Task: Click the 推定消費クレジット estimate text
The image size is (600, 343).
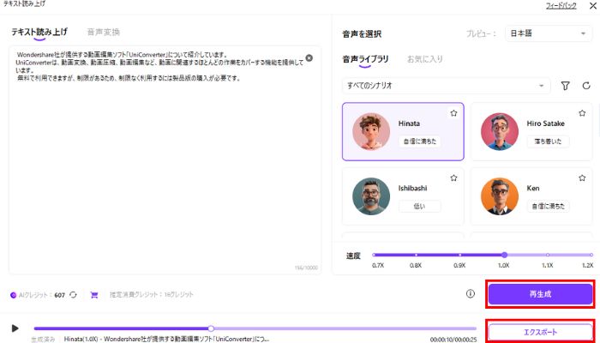Action: pos(152,294)
